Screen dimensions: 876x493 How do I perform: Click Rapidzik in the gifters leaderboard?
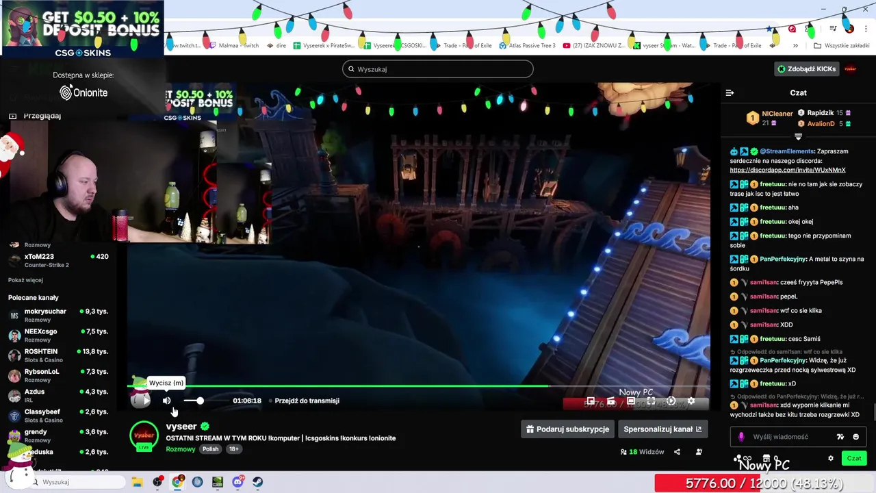[x=820, y=113]
